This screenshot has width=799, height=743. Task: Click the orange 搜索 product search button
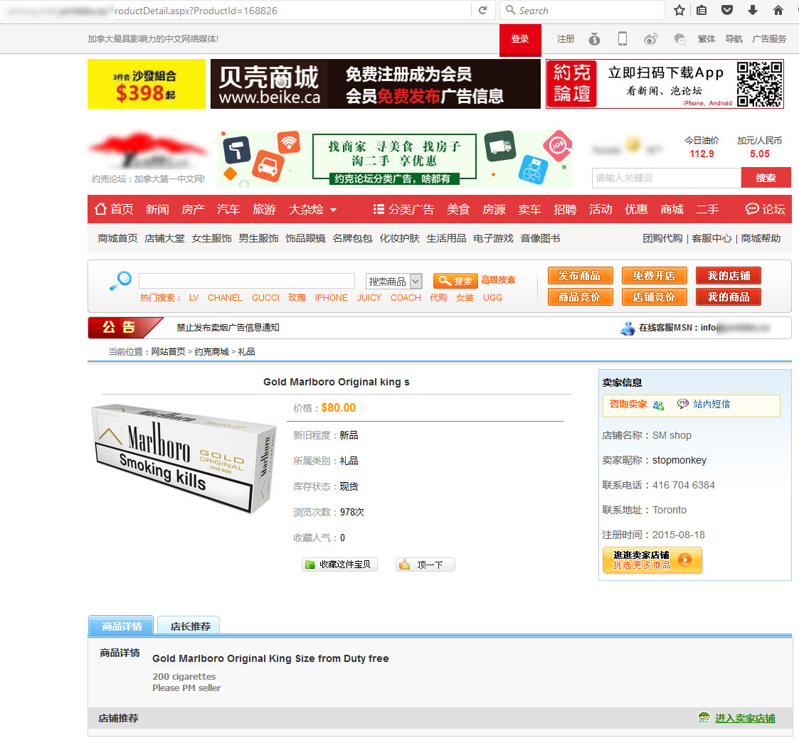tap(455, 281)
